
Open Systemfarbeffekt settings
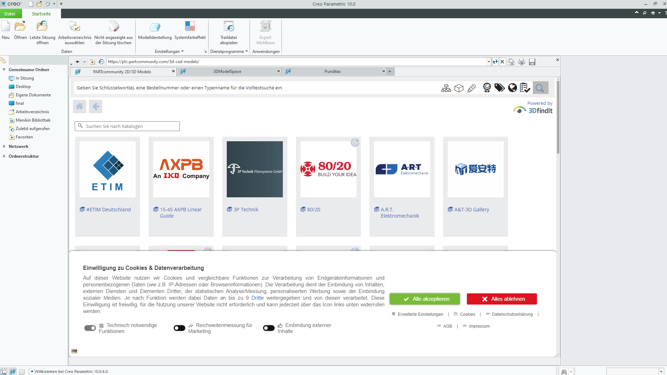point(190,30)
